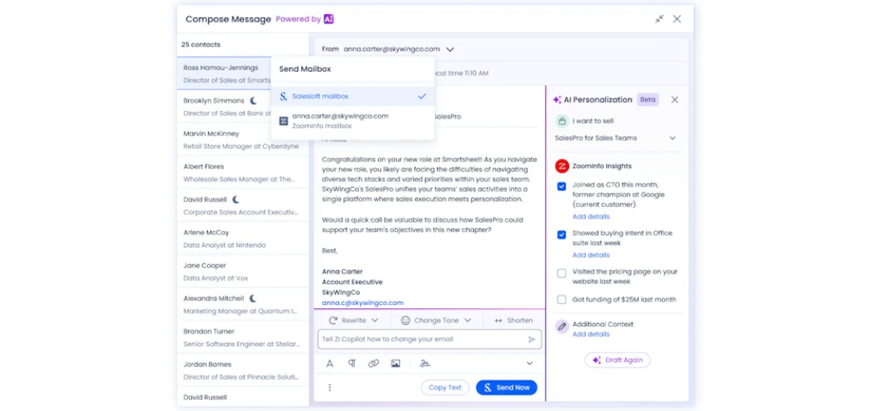Screen dimensions: 887x411
Task: Select Salesloft mailbox option
Action: point(353,97)
